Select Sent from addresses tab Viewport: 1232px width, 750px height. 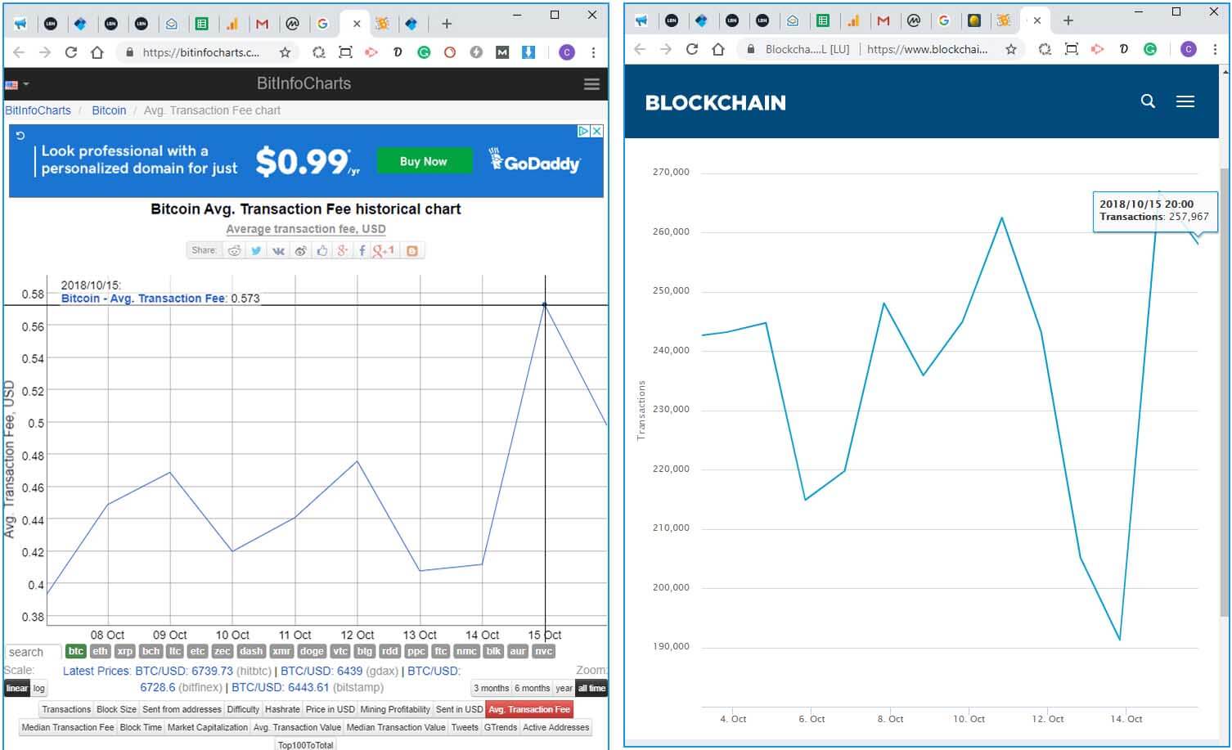coord(182,710)
